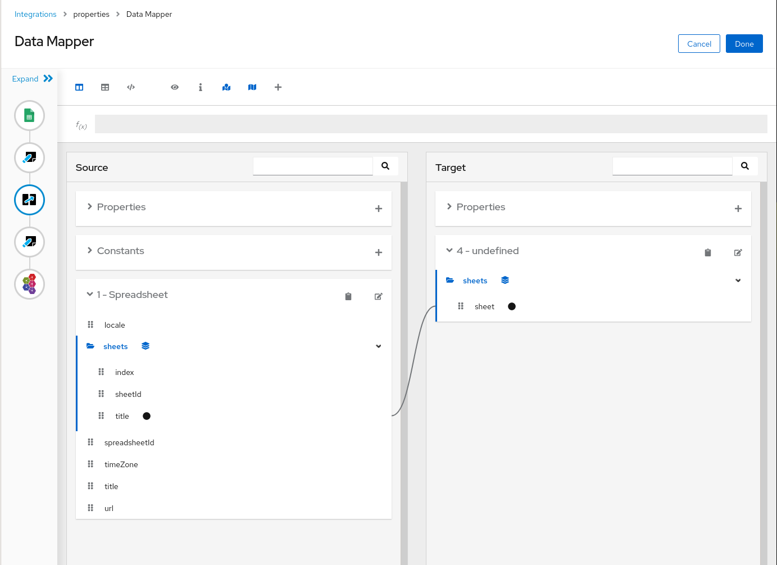
Task: Add a new mapping with the toolbar plus
Action: 278,87
